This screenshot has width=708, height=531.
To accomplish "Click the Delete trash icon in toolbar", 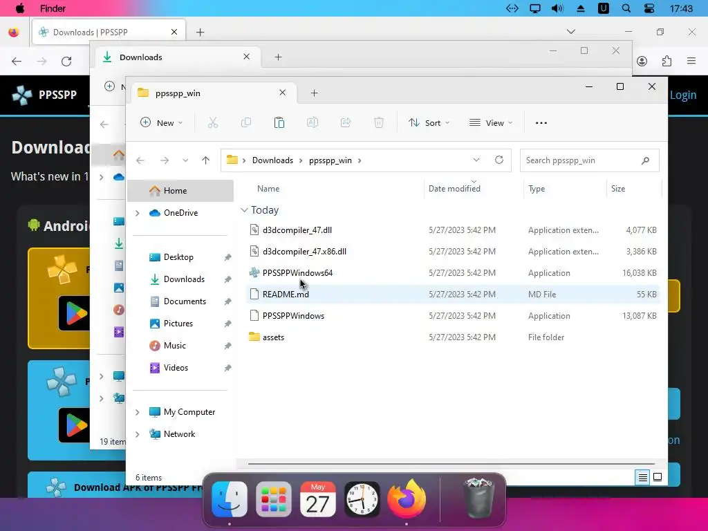I will coord(379,123).
